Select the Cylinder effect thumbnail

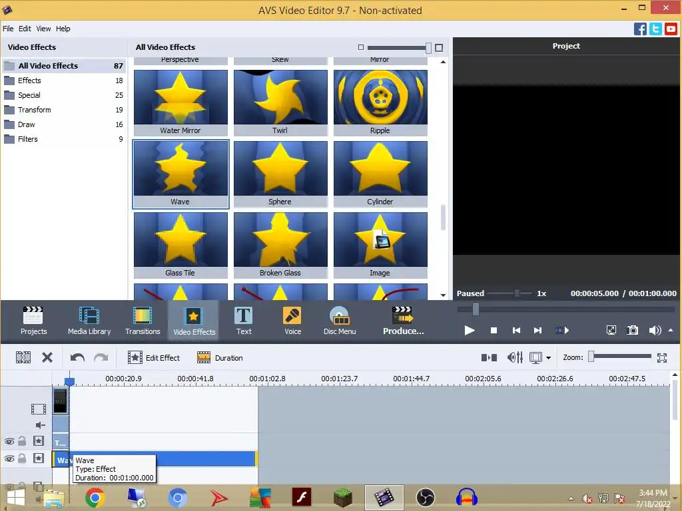coord(380,174)
